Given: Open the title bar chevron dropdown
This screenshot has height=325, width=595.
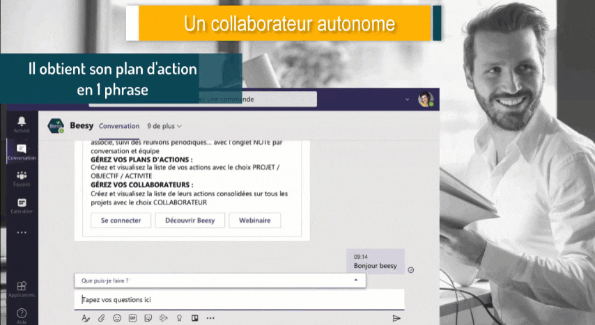Looking at the screenshot, I should 407,100.
